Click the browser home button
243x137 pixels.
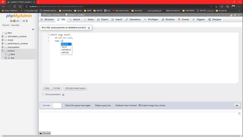tap(20, 6)
